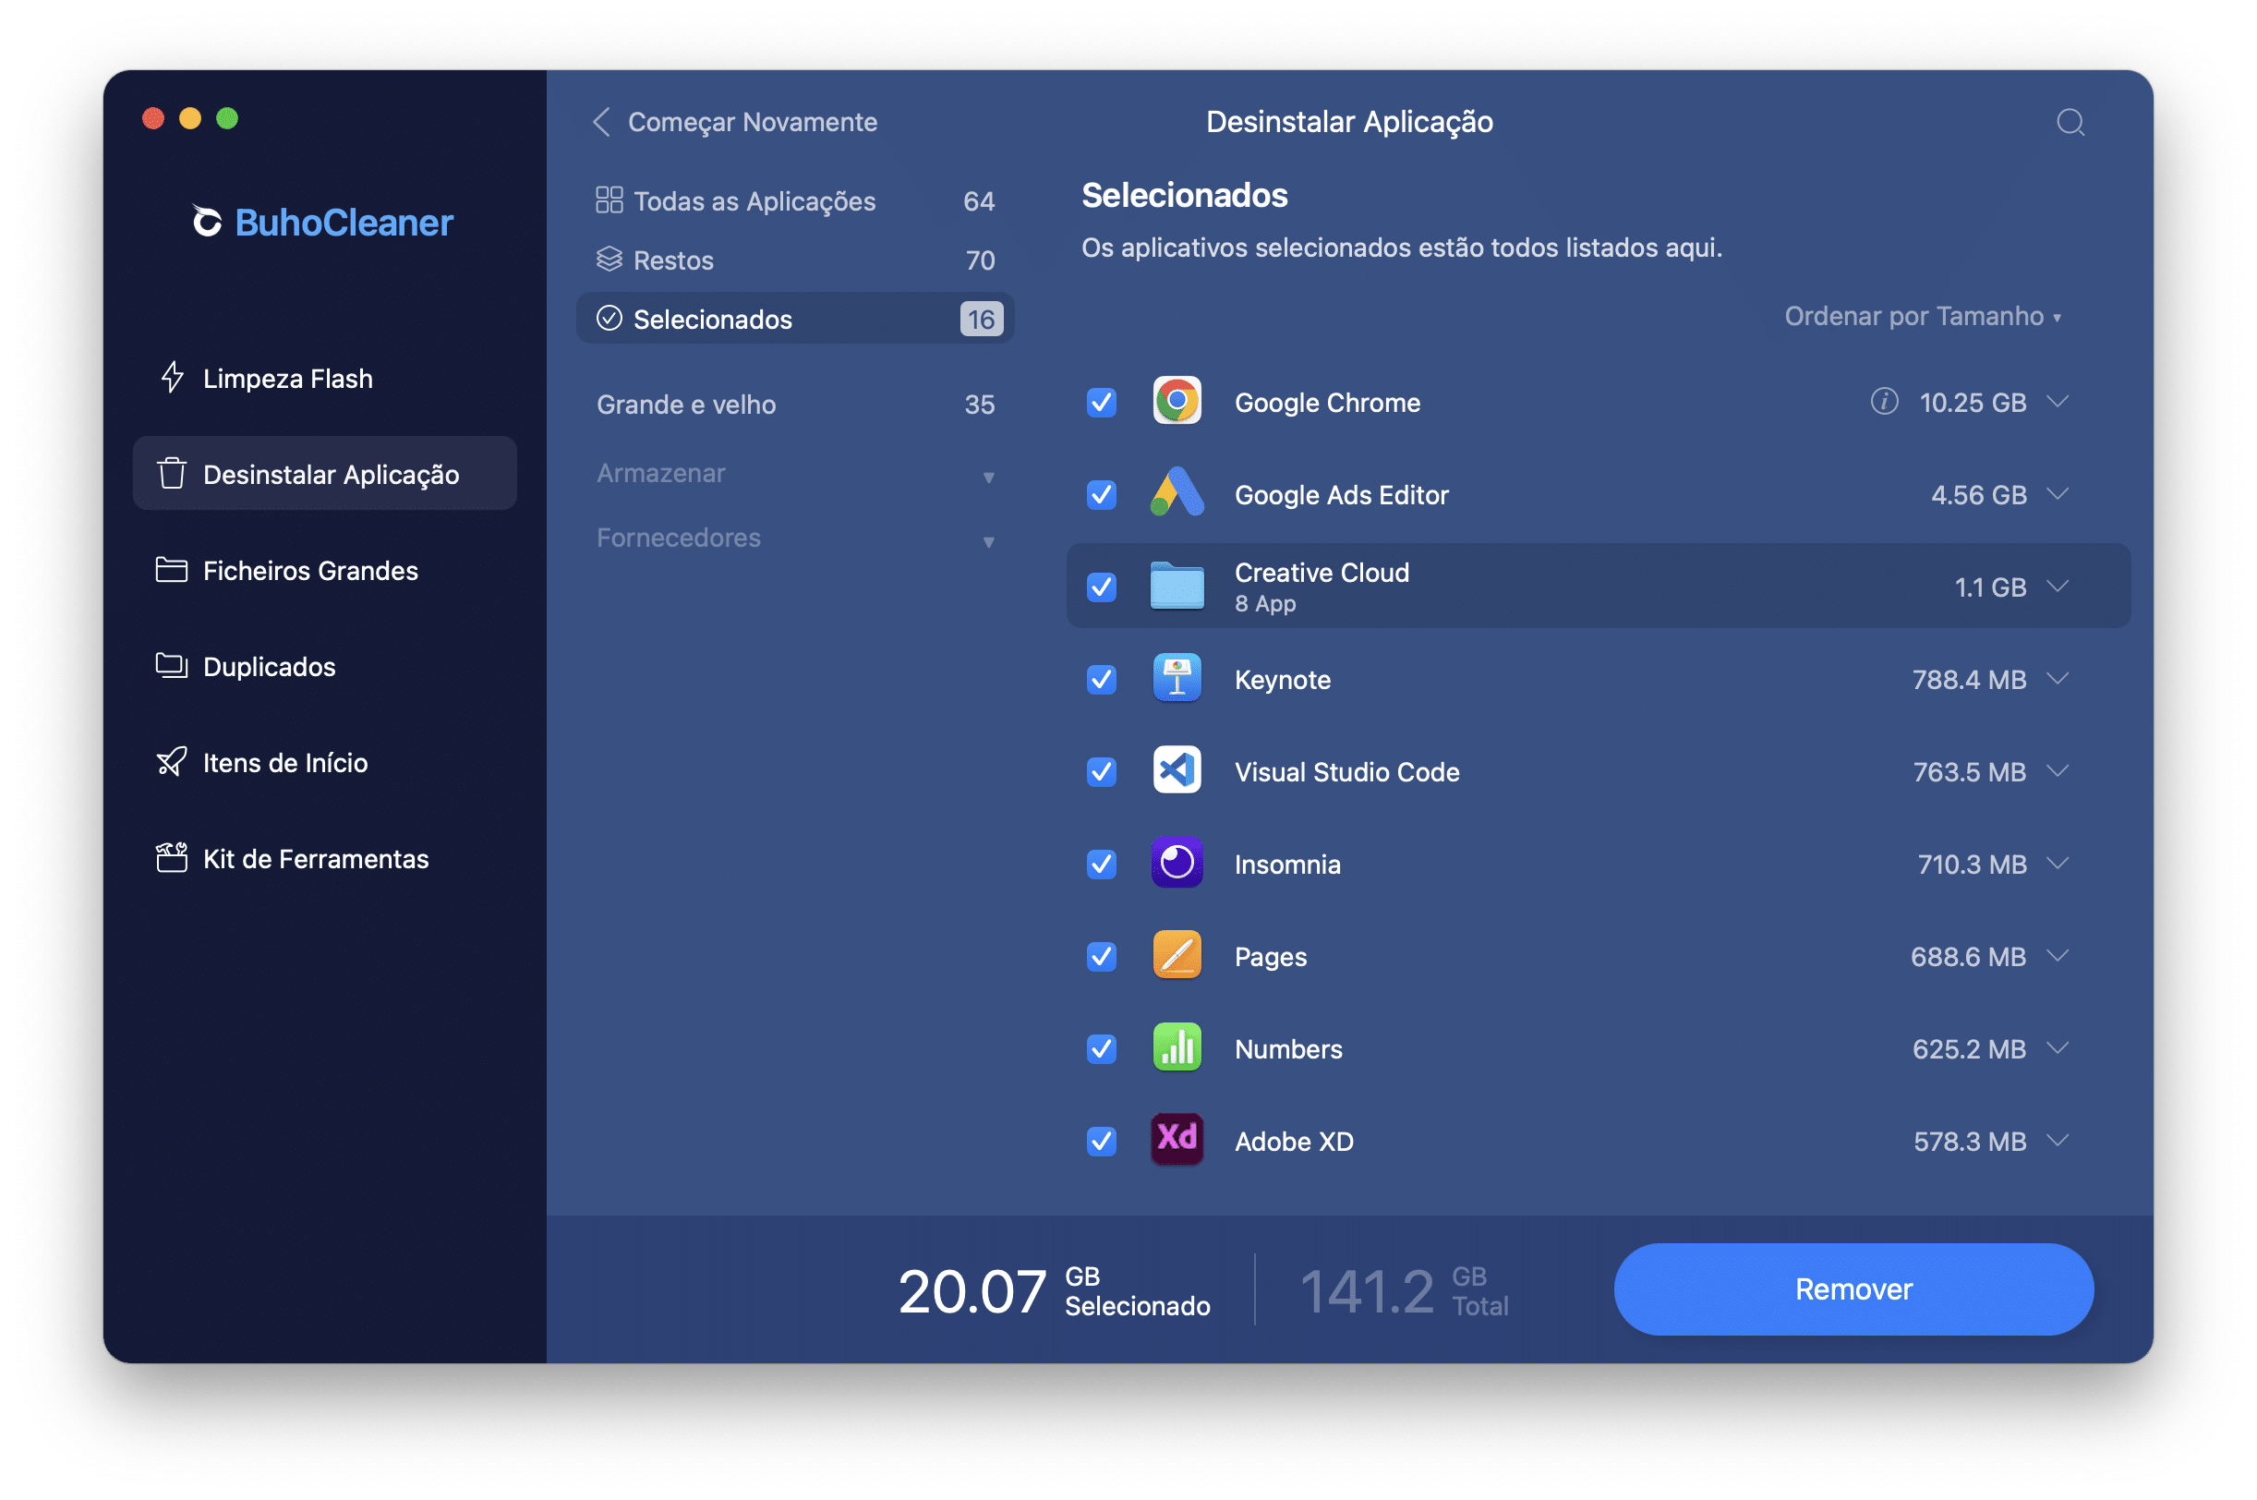This screenshot has height=1500, width=2257.
Task: Click the Desinstalar Aplicação trash icon
Action: point(172,473)
